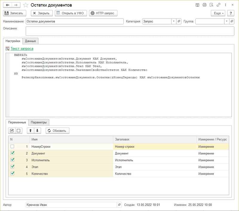239x211 pixels.
Task: Open the Текст запроса link
Action: click(x=22, y=49)
